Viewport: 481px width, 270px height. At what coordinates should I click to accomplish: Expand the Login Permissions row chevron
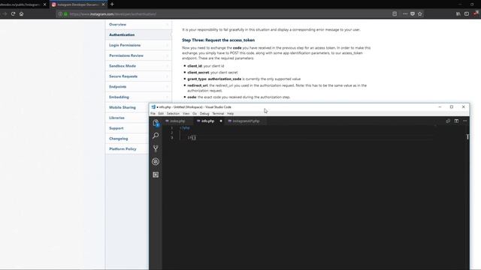pos(167,45)
